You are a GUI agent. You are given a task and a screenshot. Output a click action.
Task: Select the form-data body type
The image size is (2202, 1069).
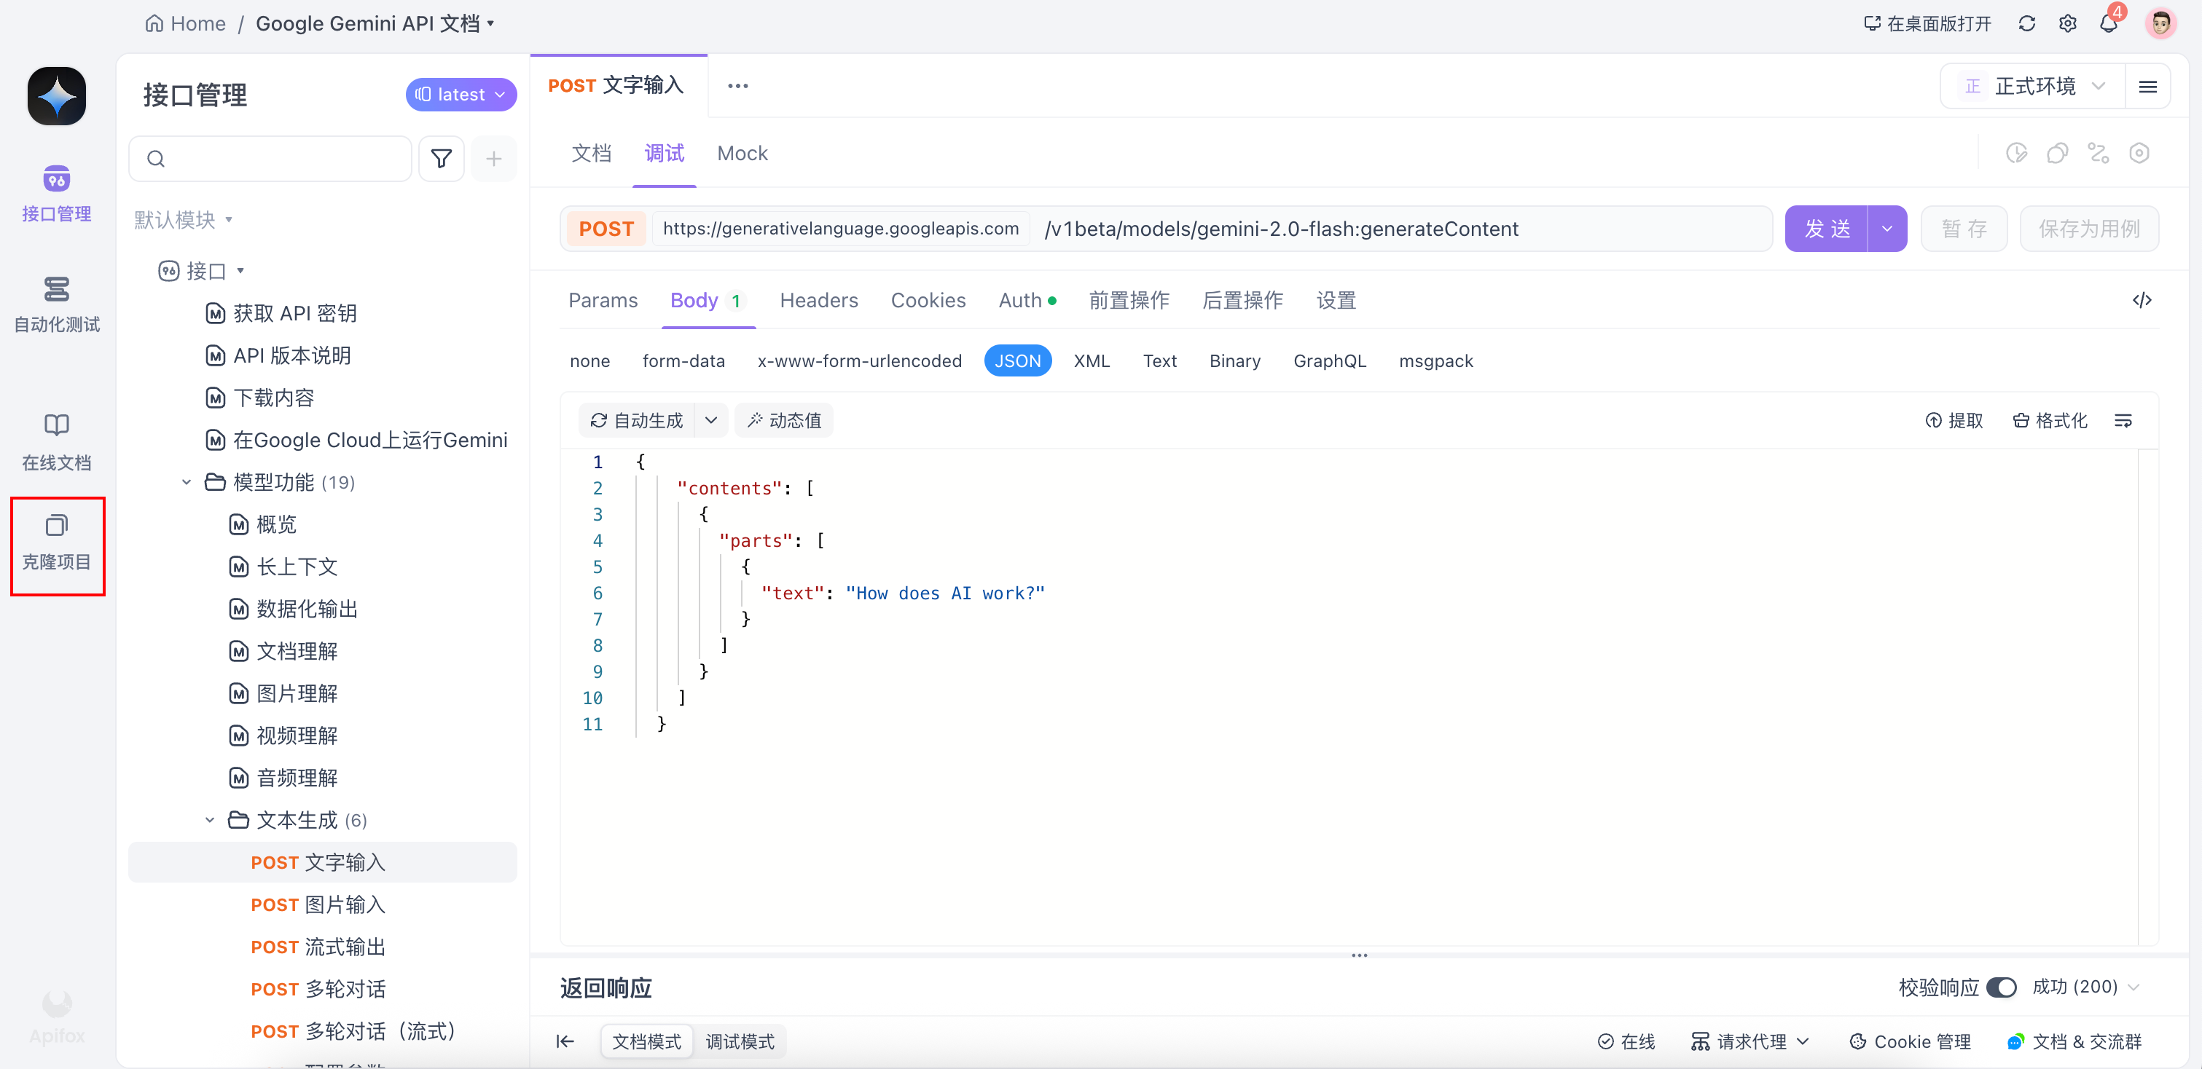tap(683, 360)
